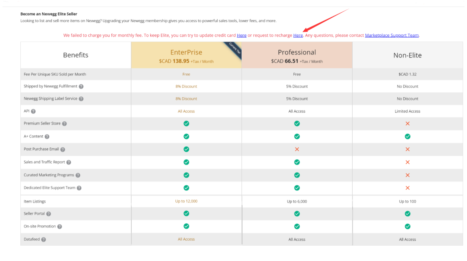Screen dimensions: 467x261
Task: Click help icon next to Newegg Shipping Label Service
Action: point(81,99)
